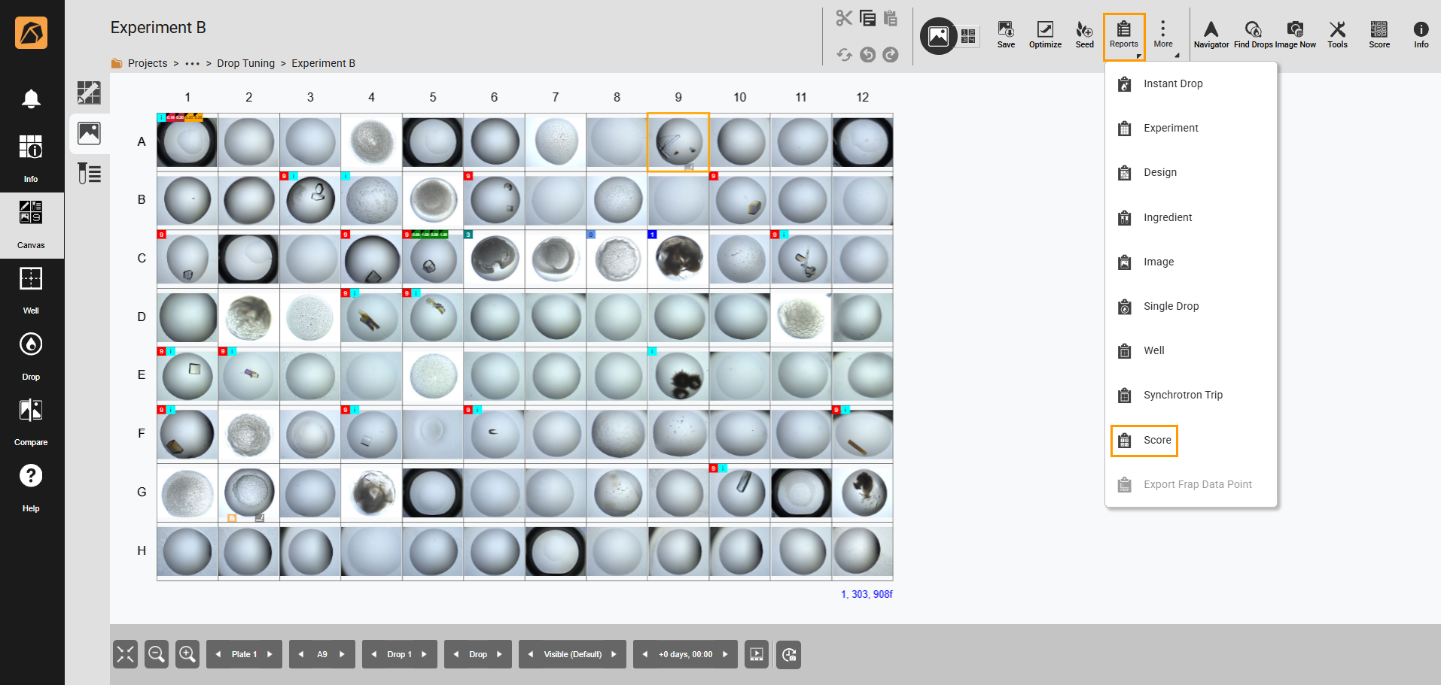Click the Save toolbar icon
The height and width of the screenshot is (685, 1441).
pos(1006,35)
